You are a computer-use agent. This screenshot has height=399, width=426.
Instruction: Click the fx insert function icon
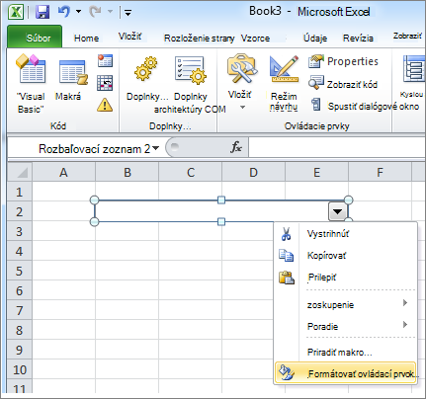236,147
